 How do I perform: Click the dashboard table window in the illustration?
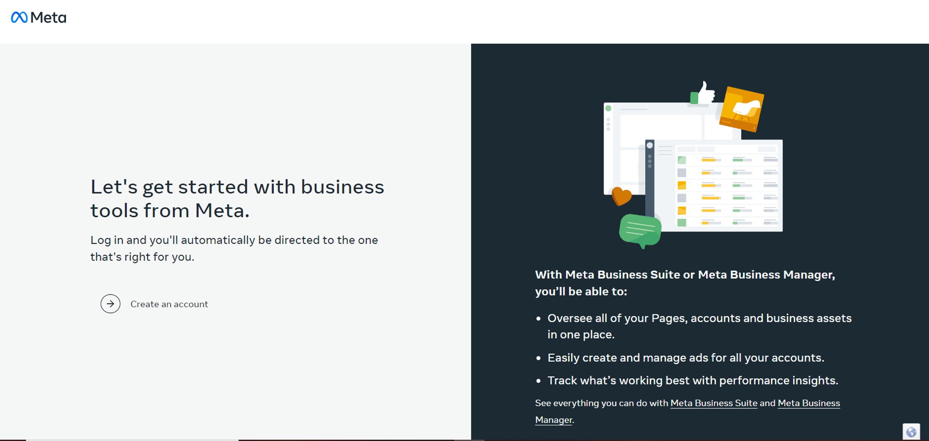click(x=714, y=185)
